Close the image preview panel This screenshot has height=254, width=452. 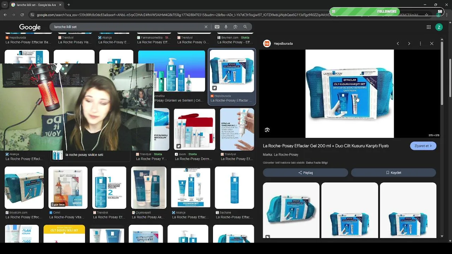pos(432,43)
